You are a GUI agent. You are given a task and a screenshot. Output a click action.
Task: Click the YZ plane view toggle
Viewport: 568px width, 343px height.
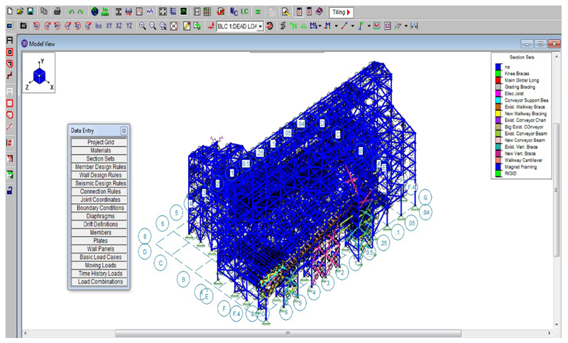(x=129, y=26)
